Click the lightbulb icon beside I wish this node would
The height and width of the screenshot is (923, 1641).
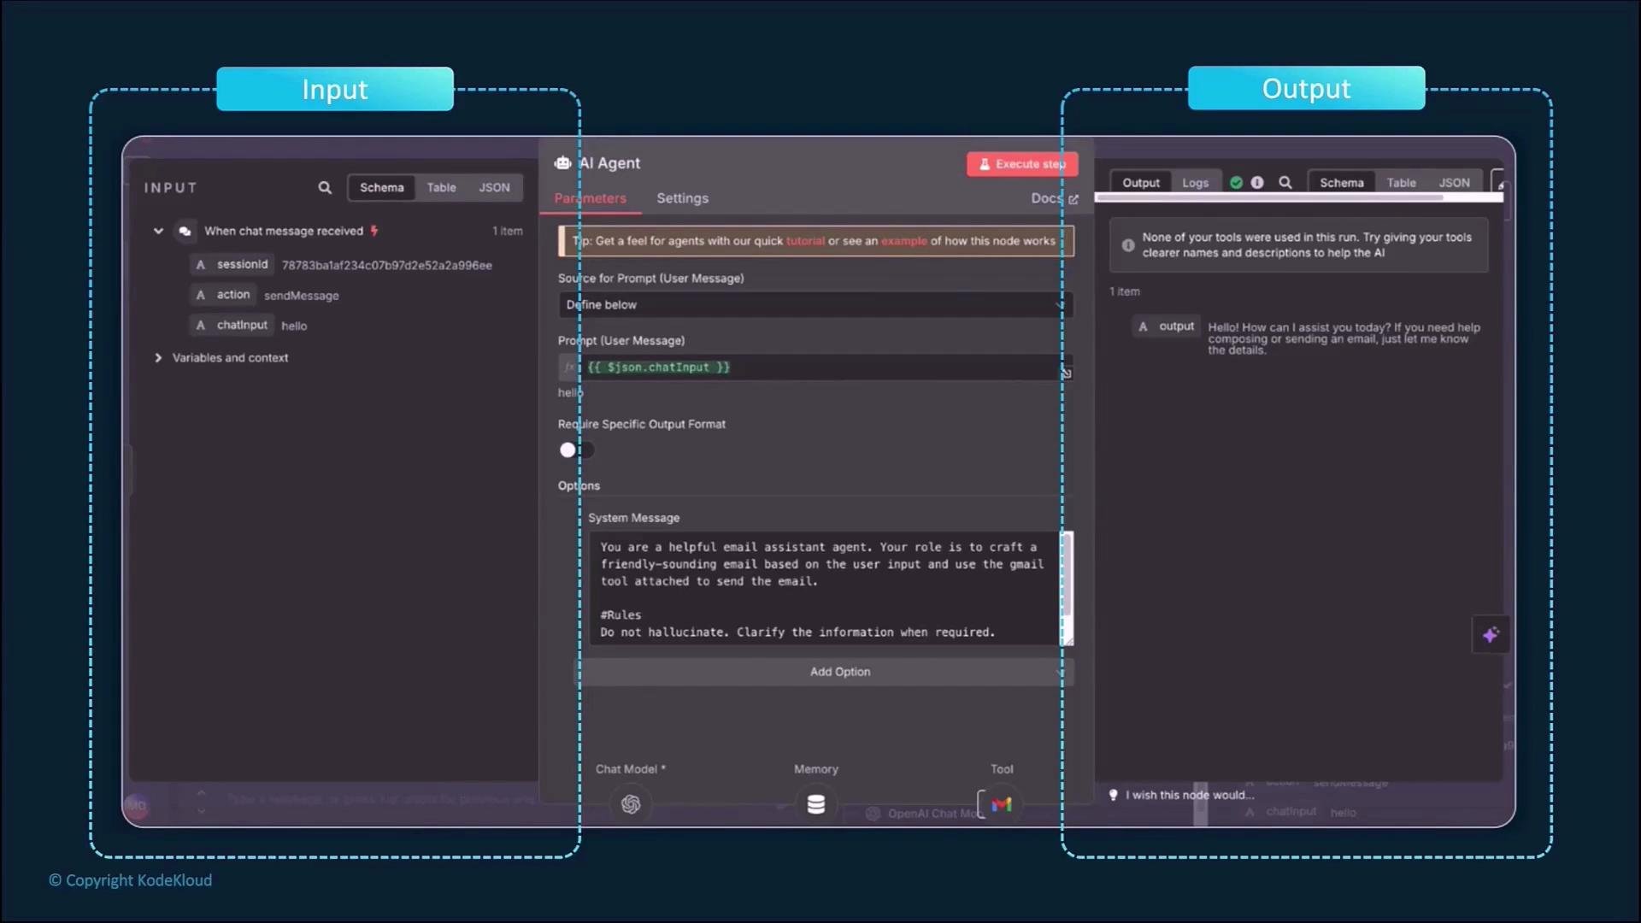[x=1113, y=795]
